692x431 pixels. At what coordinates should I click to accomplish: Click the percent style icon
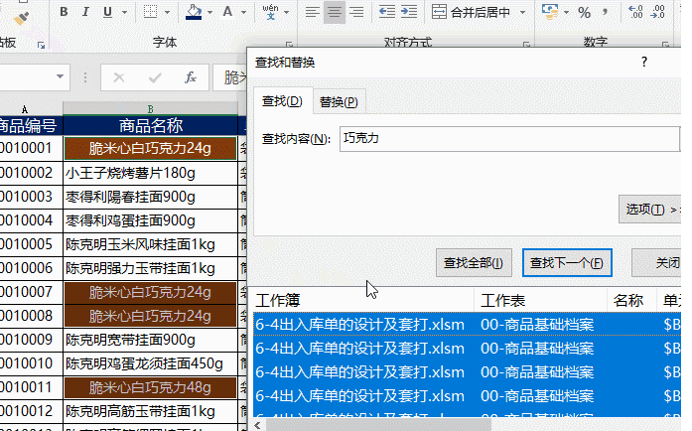pos(584,13)
